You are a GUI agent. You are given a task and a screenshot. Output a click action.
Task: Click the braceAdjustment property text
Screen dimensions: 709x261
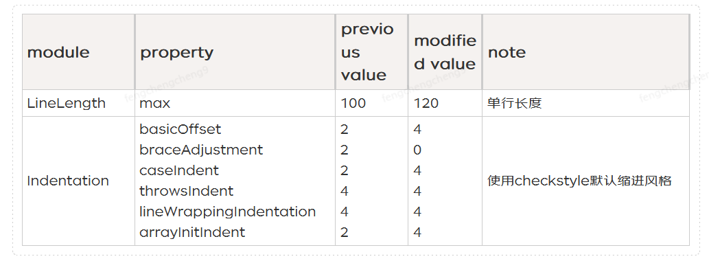point(201,150)
